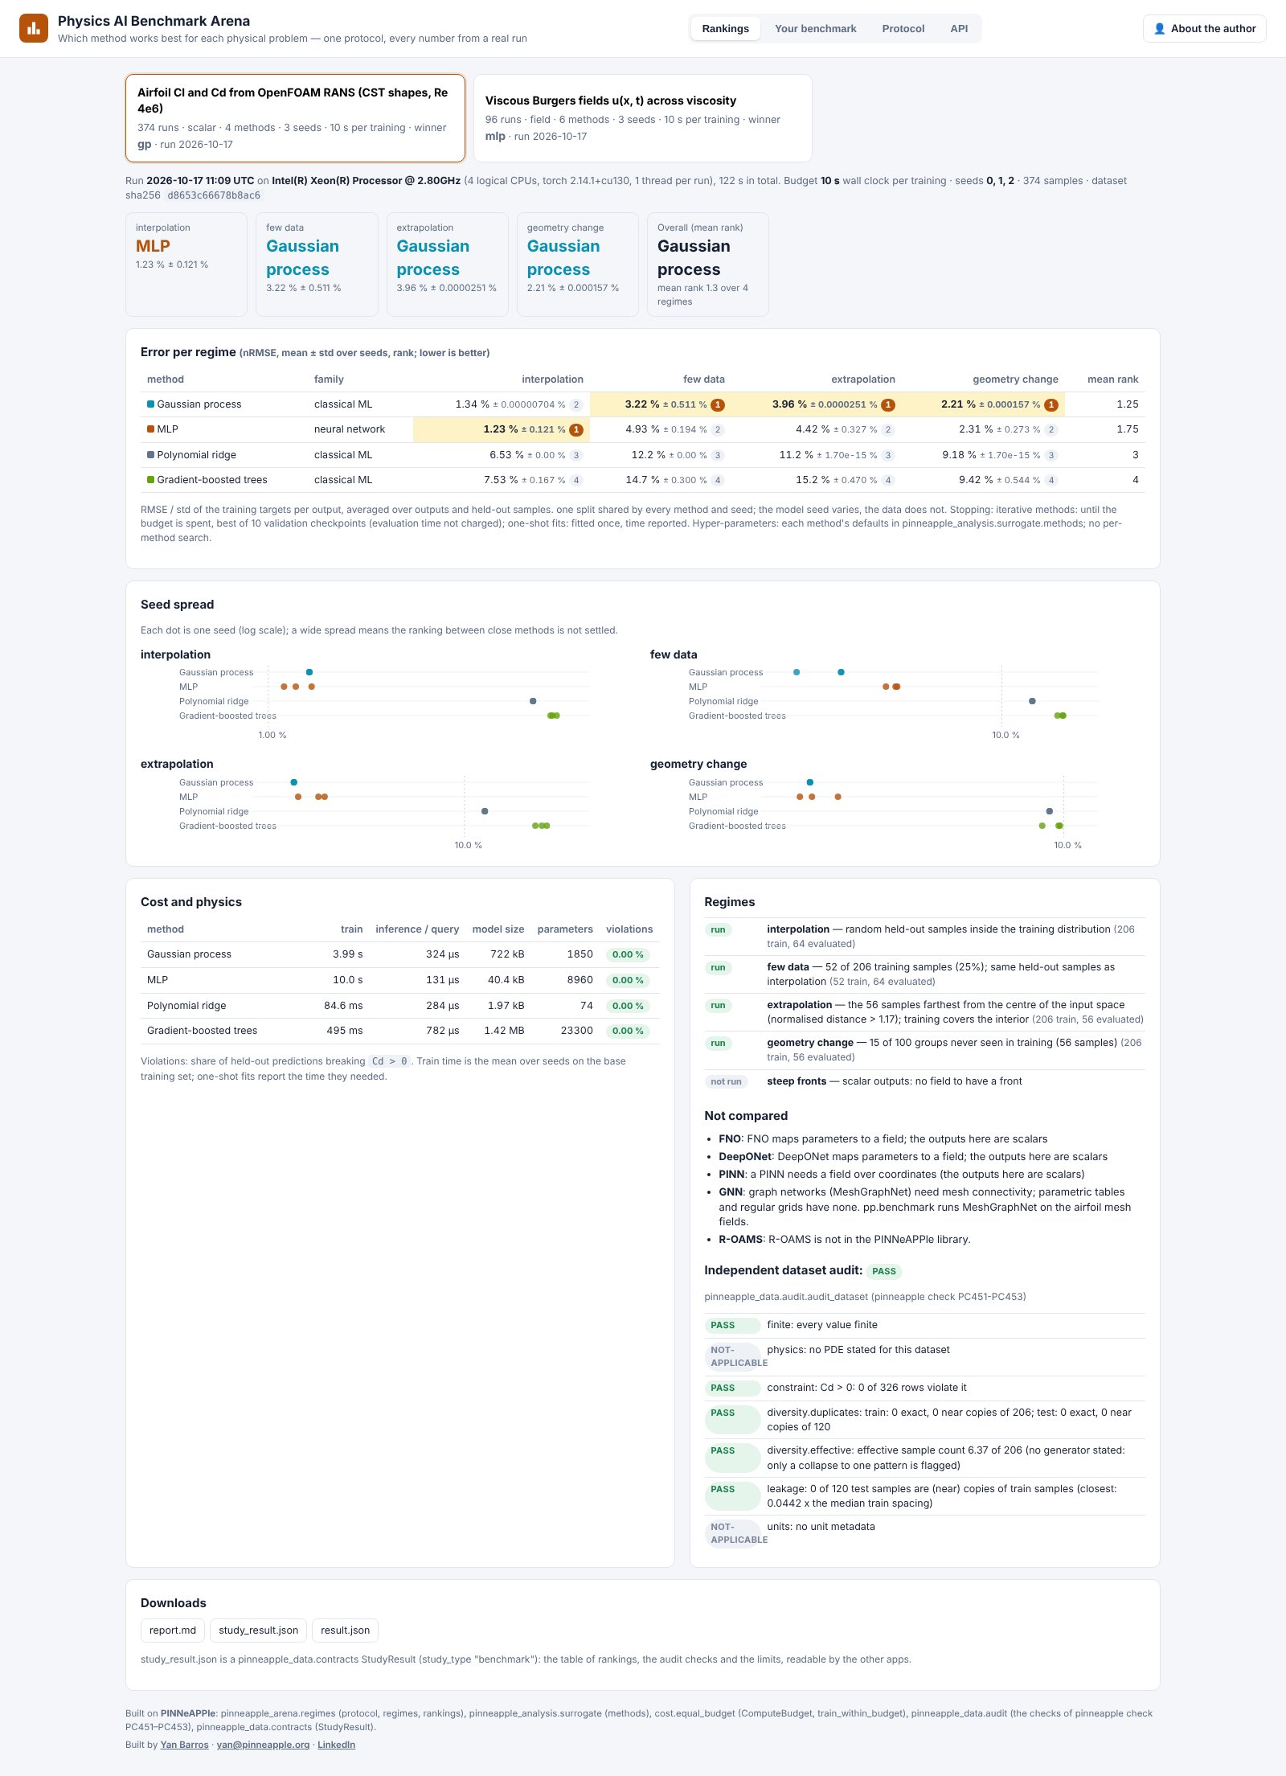Screen dimensions: 1286x1776
Task: Click the NOT-APPLICABLE badge for units metadata
Action: point(732,1533)
